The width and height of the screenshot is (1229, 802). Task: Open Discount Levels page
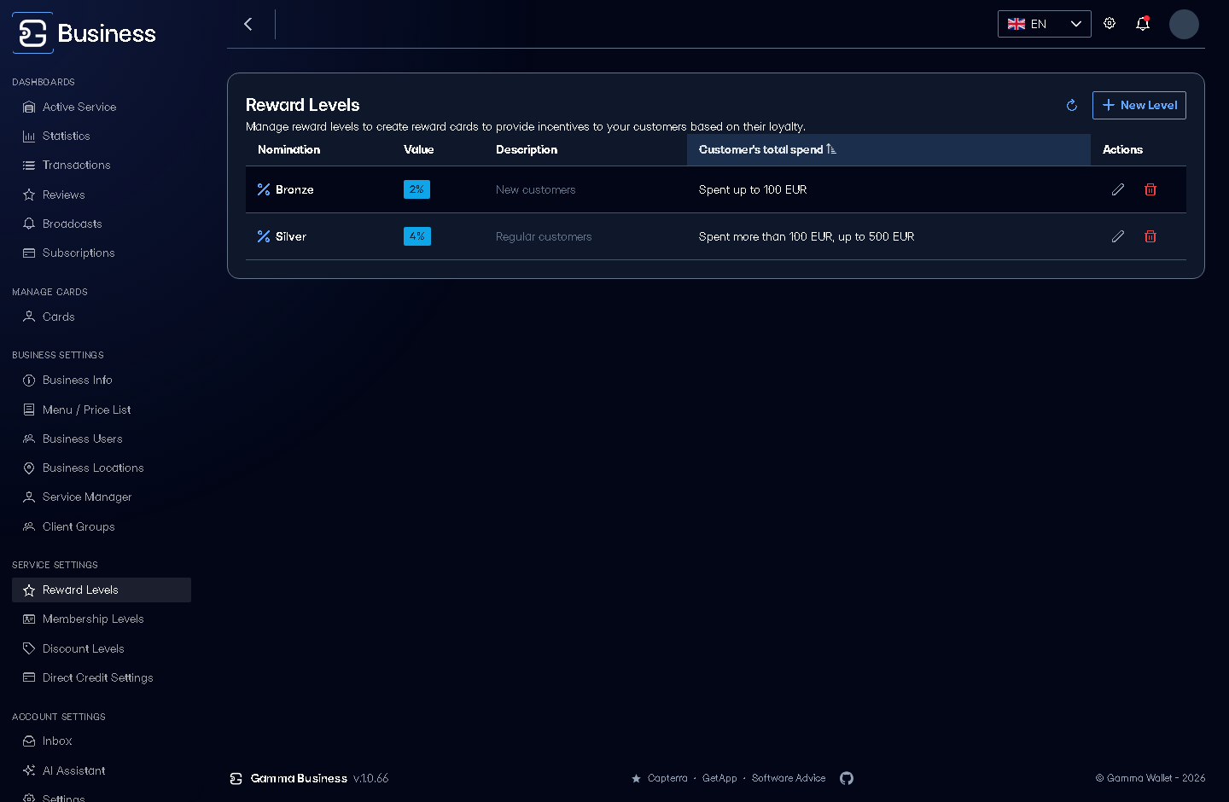tap(102, 648)
